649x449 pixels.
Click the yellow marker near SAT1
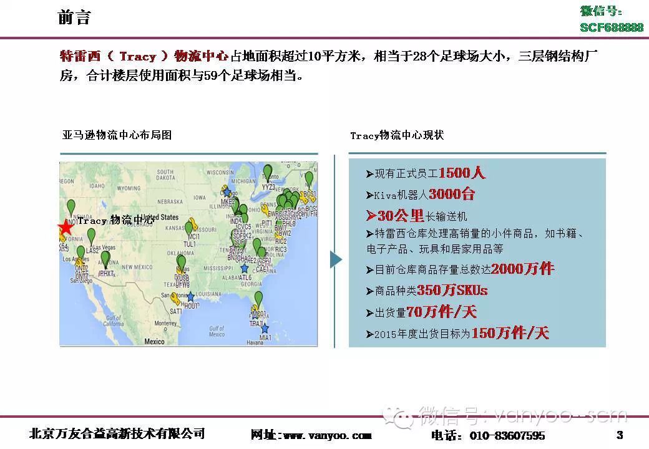coord(175,298)
